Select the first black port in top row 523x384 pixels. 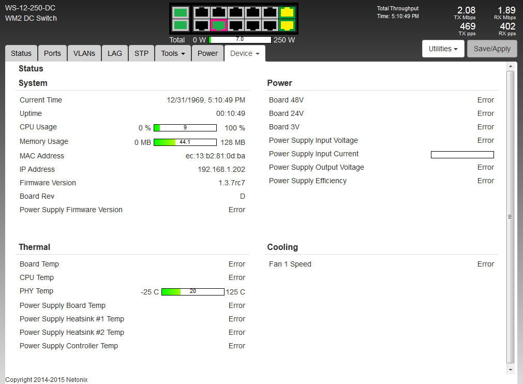click(x=201, y=12)
